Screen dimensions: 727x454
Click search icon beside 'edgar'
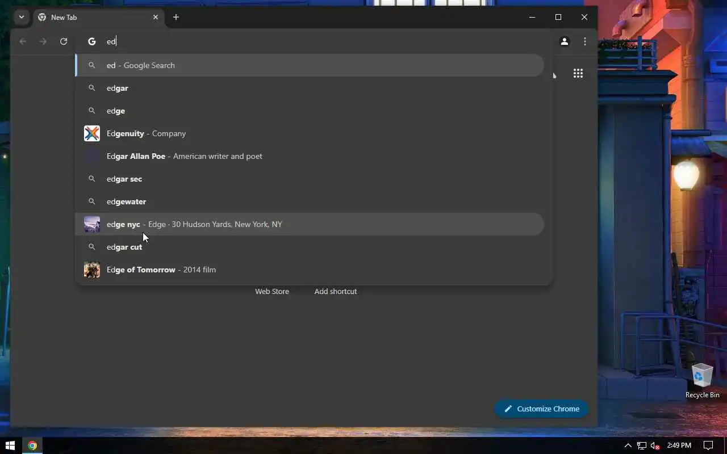tap(92, 88)
